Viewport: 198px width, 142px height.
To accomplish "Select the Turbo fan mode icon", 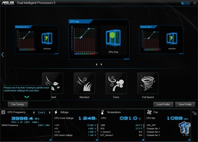I will click(x=116, y=83).
